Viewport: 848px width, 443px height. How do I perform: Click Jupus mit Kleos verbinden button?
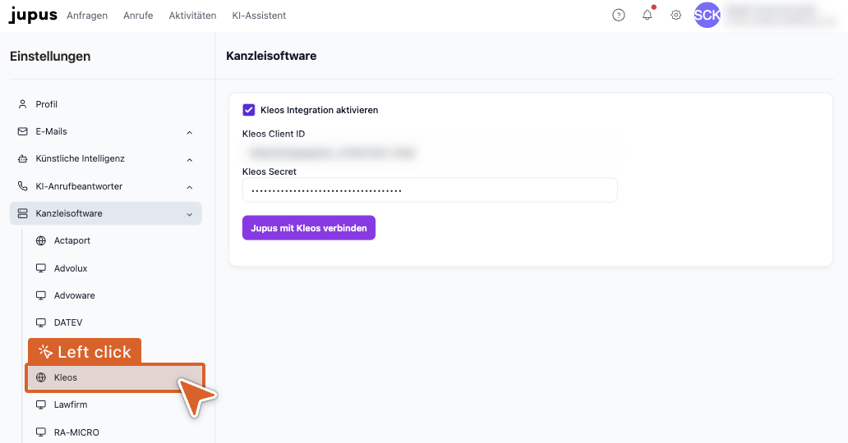pyautogui.click(x=309, y=228)
